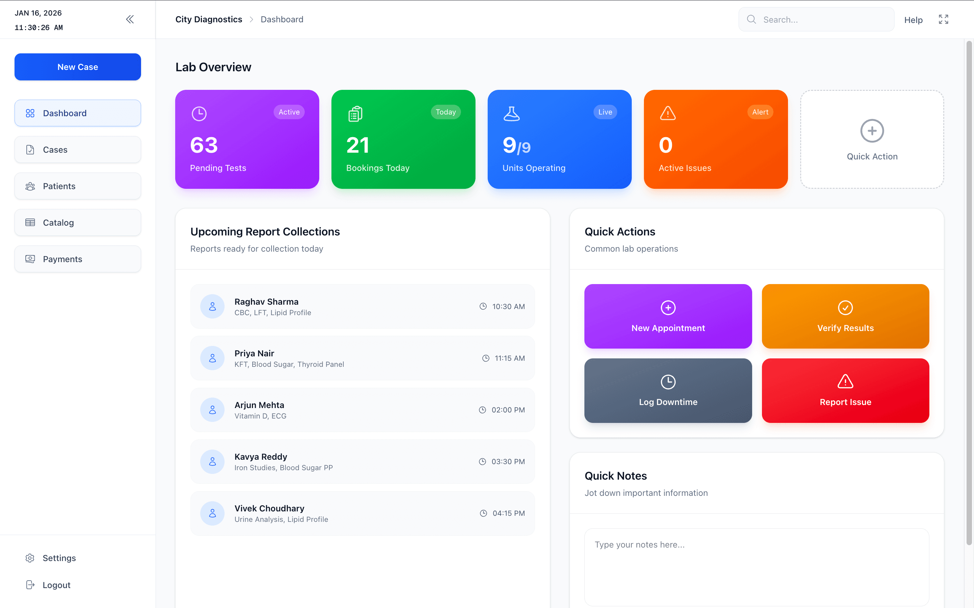Image resolution: width=974 pixels, height=608 pixels.
Task: Toggle fullscreen mode icon
Action: pos(943,19)
